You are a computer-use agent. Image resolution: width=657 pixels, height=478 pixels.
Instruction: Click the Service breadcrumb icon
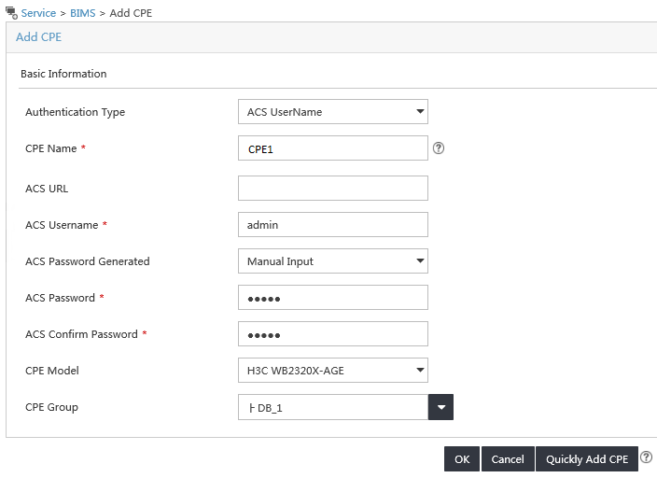click(11, 13)
